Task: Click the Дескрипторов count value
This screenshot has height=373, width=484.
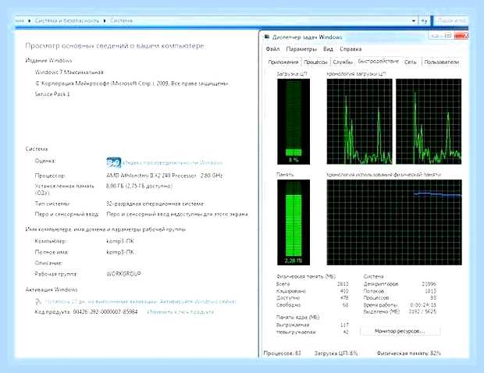Action: (x=429, y=284)
